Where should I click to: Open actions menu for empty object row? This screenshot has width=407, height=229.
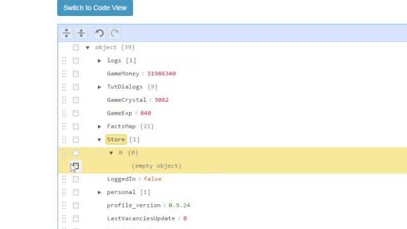[x=76, y=166]
